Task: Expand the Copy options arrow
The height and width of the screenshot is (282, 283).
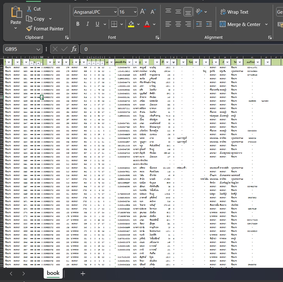Action: (50, 19)
